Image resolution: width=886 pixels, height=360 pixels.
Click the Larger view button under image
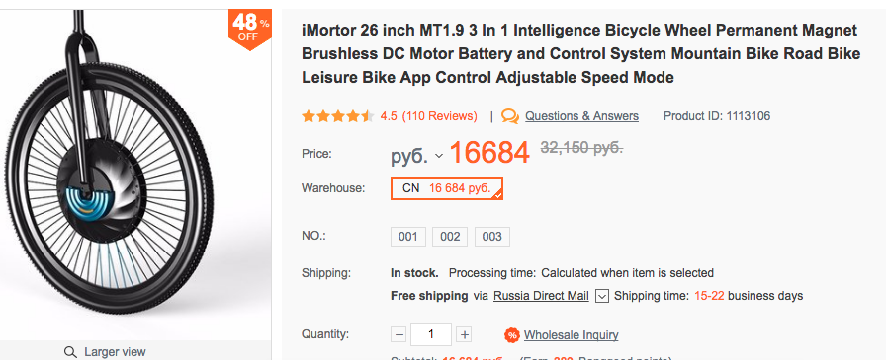(105, 351)
